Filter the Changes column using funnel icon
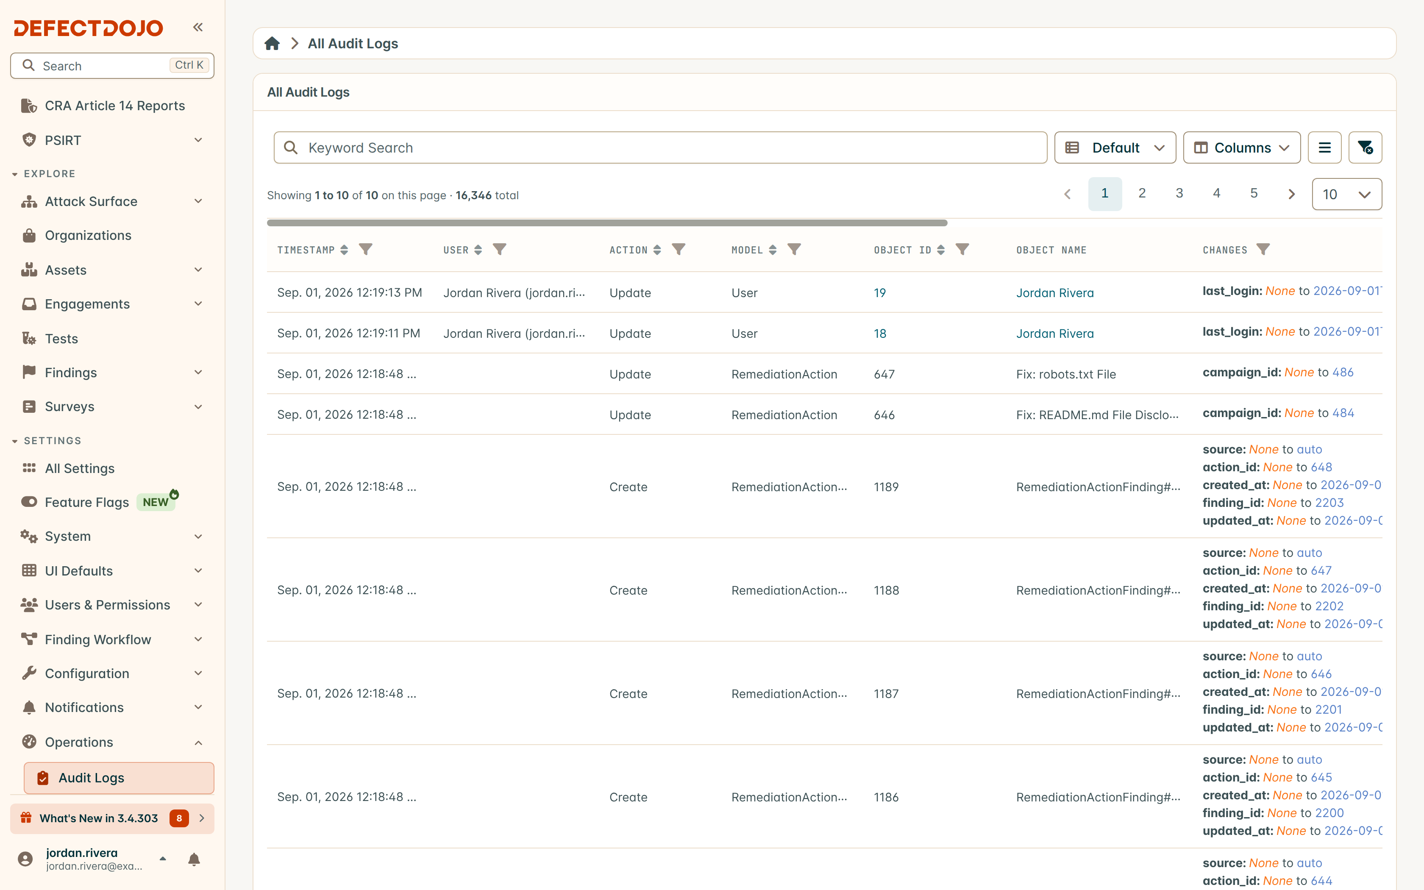 tap(1263, 250)
